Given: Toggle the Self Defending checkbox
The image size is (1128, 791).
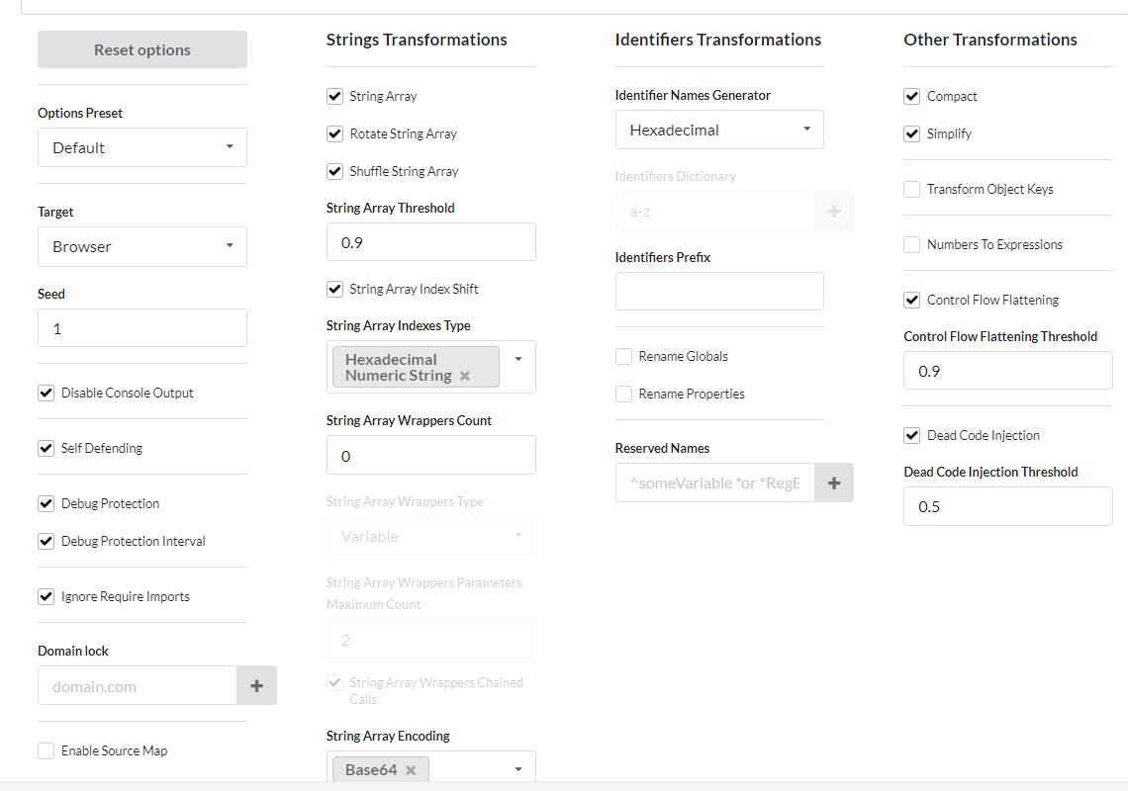Looking at the screenshot, I should tap(47, 448).
